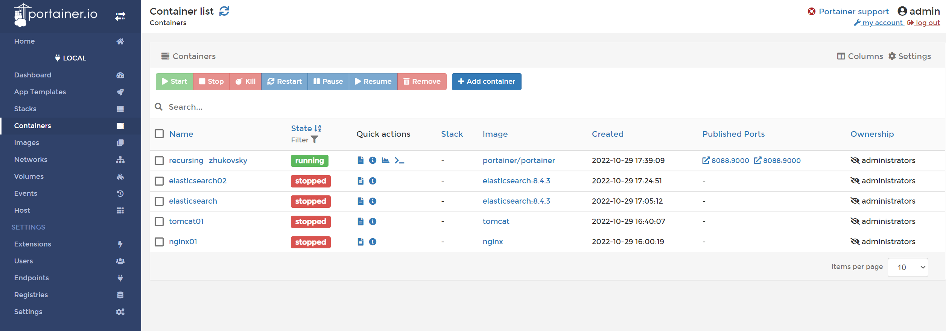Click the Pause button
Viewport: 946px width, 331px height.
(x=328, y=82)
